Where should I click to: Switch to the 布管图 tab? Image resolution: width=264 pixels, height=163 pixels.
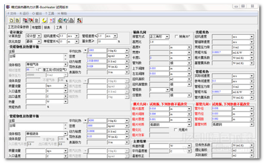point(36,27)
